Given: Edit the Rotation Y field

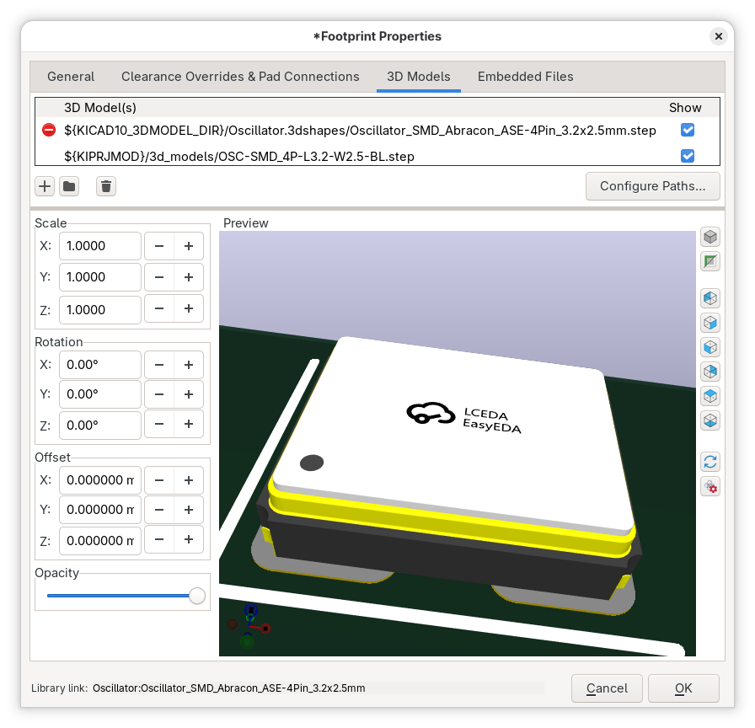Looking at the screenshot, I should (x=100, y=394).
